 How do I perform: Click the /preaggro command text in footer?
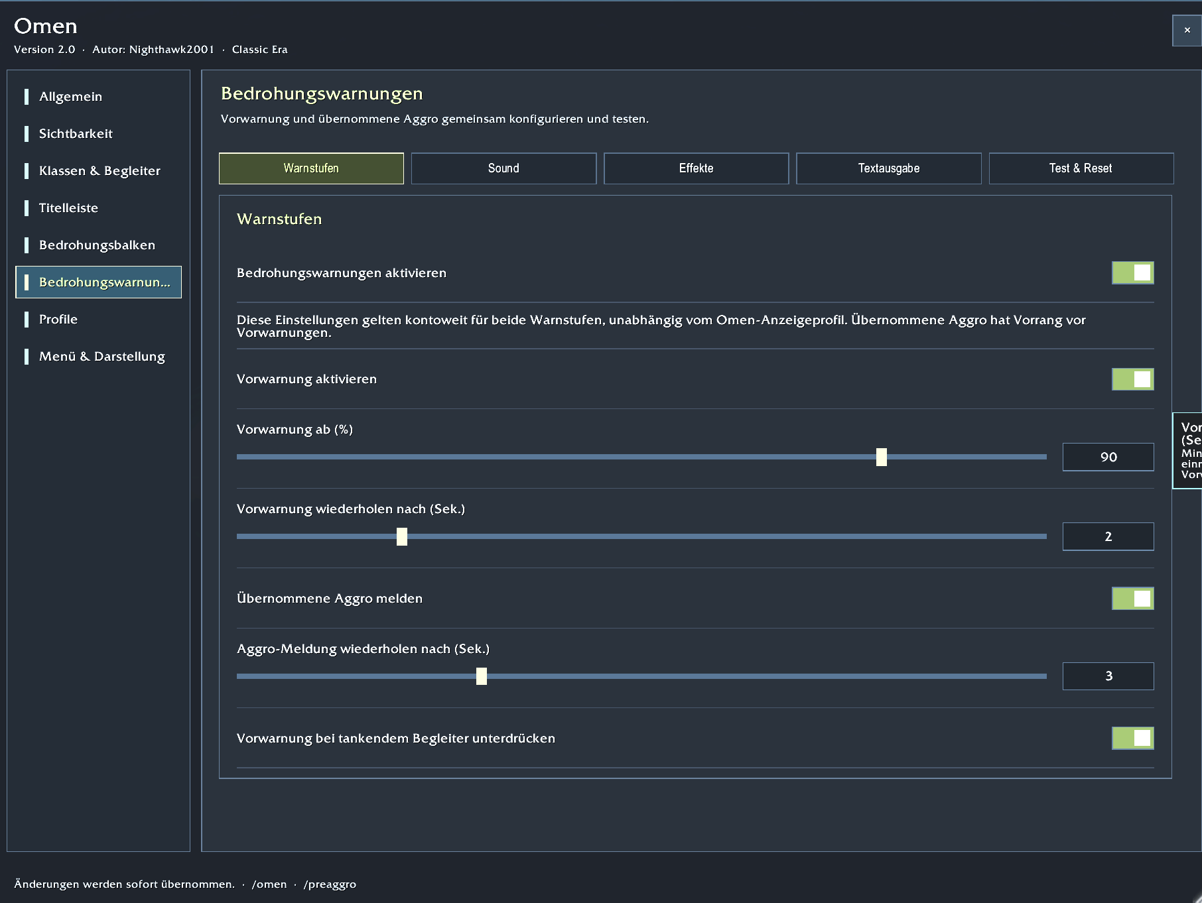330,884
